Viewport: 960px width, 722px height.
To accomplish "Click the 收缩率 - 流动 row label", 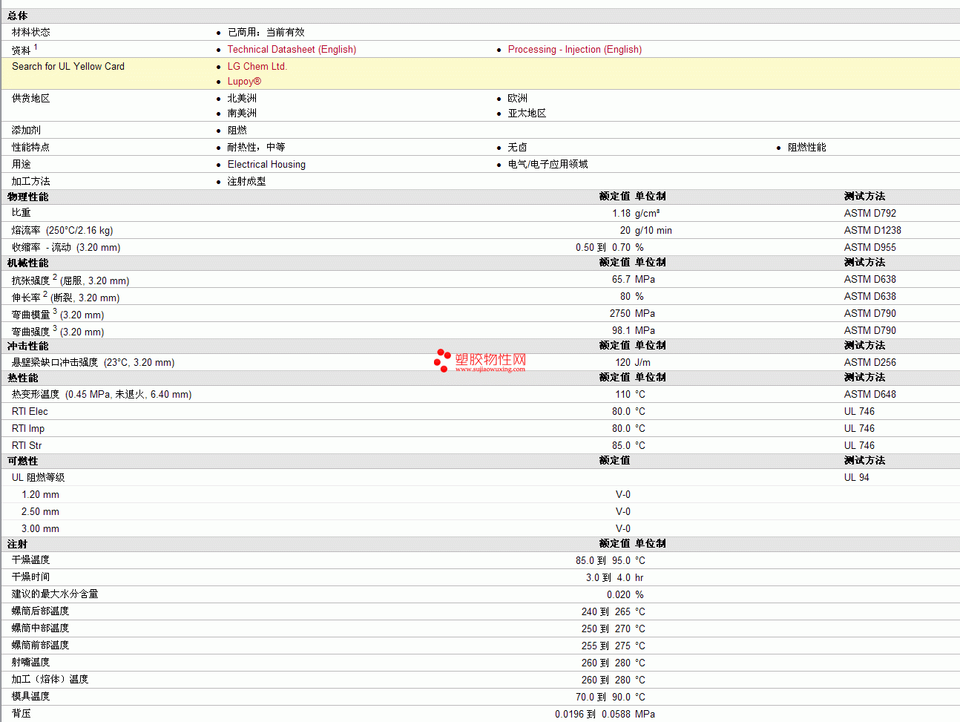I will click(x=66, y=248).
